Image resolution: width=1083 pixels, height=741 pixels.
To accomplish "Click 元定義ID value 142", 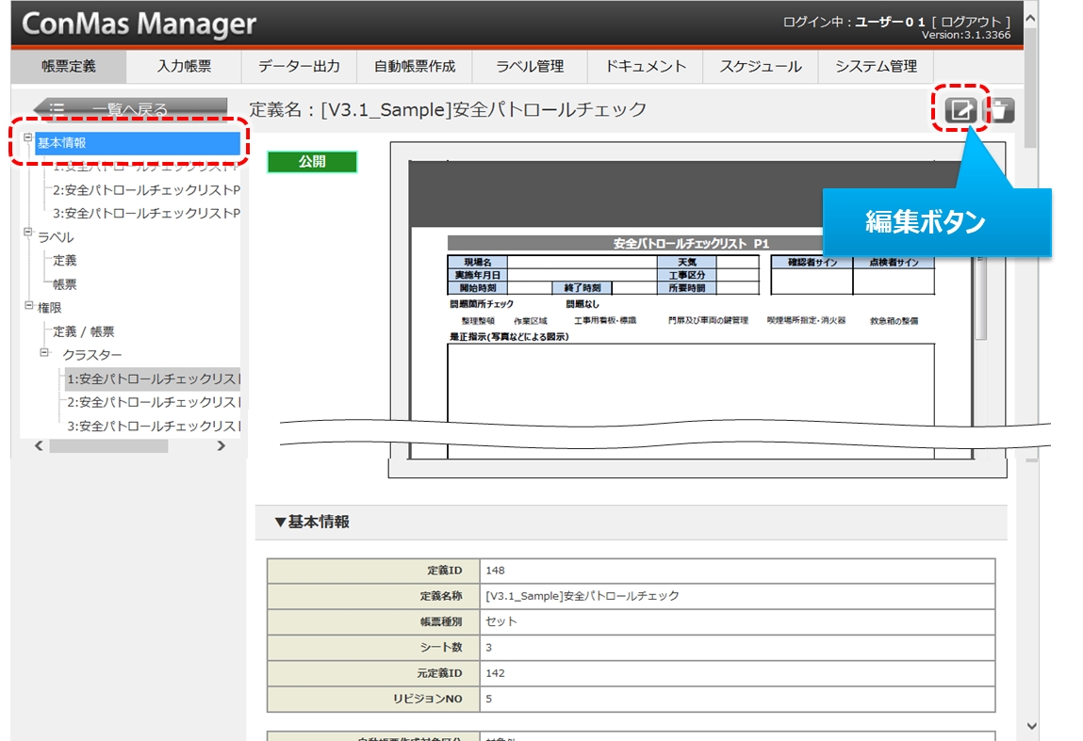I will pos(495,672).
